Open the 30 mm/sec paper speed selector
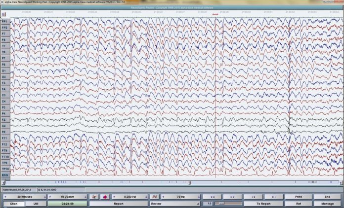The width and height of the screenshot is (344, 208). coord(25,197)
